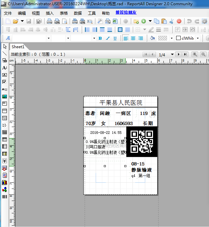This screenshot has height=227, width=209.
Task: Select the pointer arrow tool
Action: (x=5, y=47)
